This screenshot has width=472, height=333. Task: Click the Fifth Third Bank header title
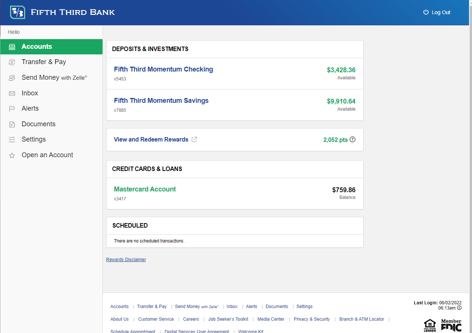(x=73, y=12)
